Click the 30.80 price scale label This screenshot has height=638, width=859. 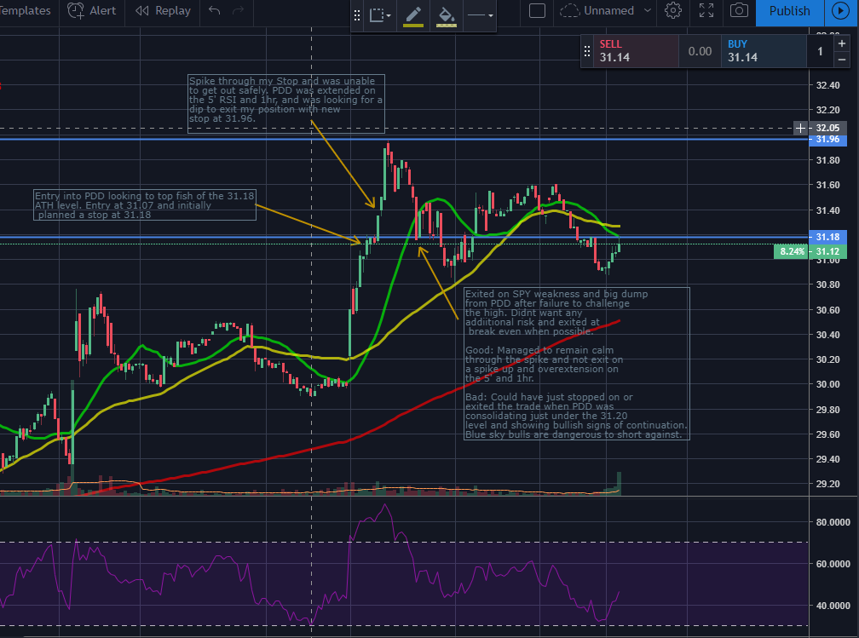[827, 285]
